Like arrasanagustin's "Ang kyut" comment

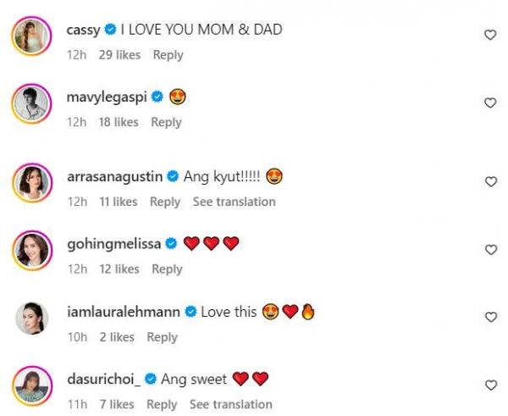[x=489, y=182]
